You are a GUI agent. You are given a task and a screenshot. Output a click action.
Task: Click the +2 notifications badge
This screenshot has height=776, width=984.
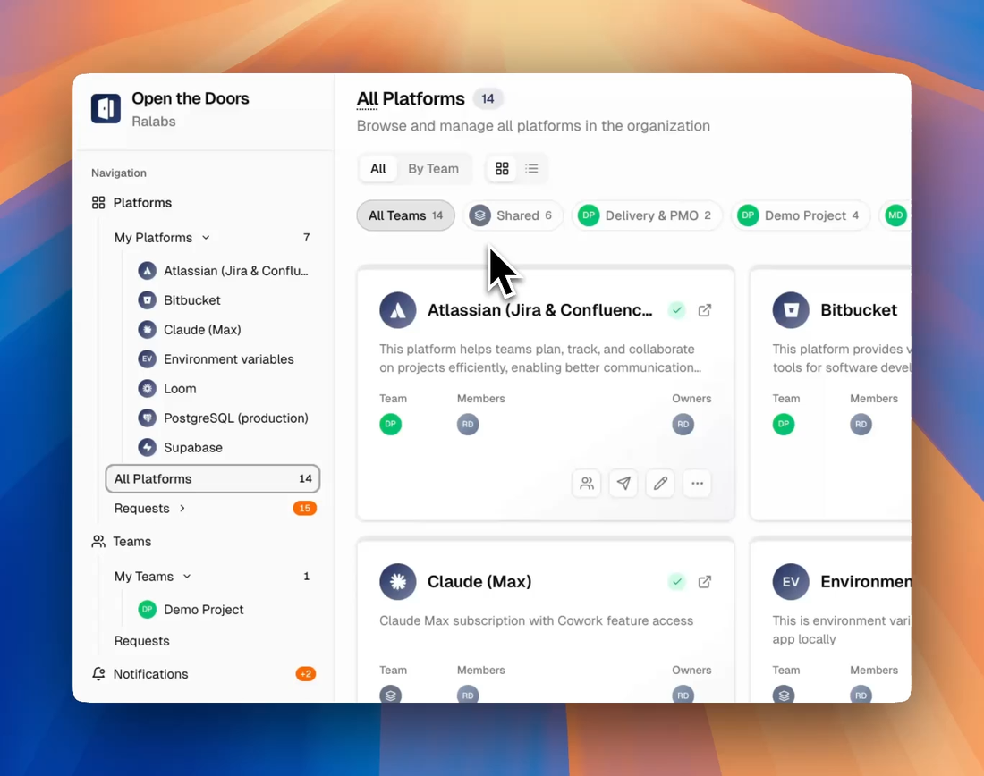point(306,674)
